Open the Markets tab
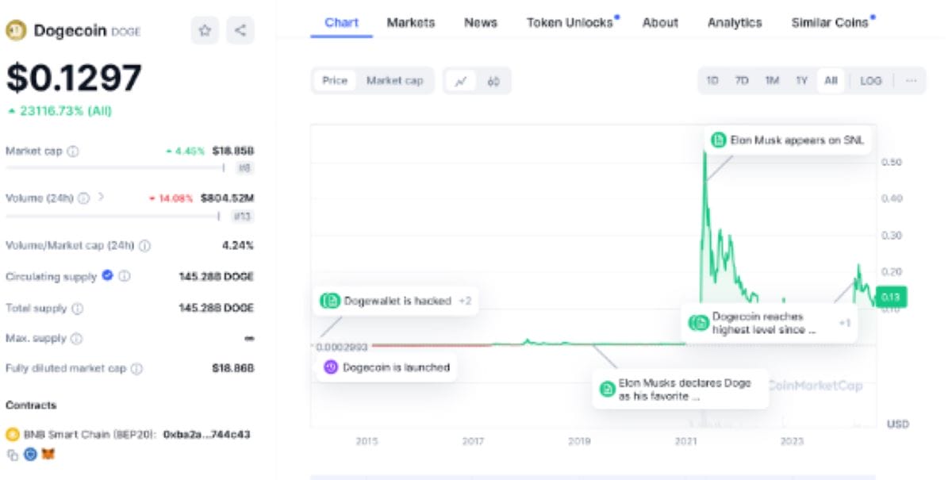This screenshot has width=952, height=480. tap(410, 22)
